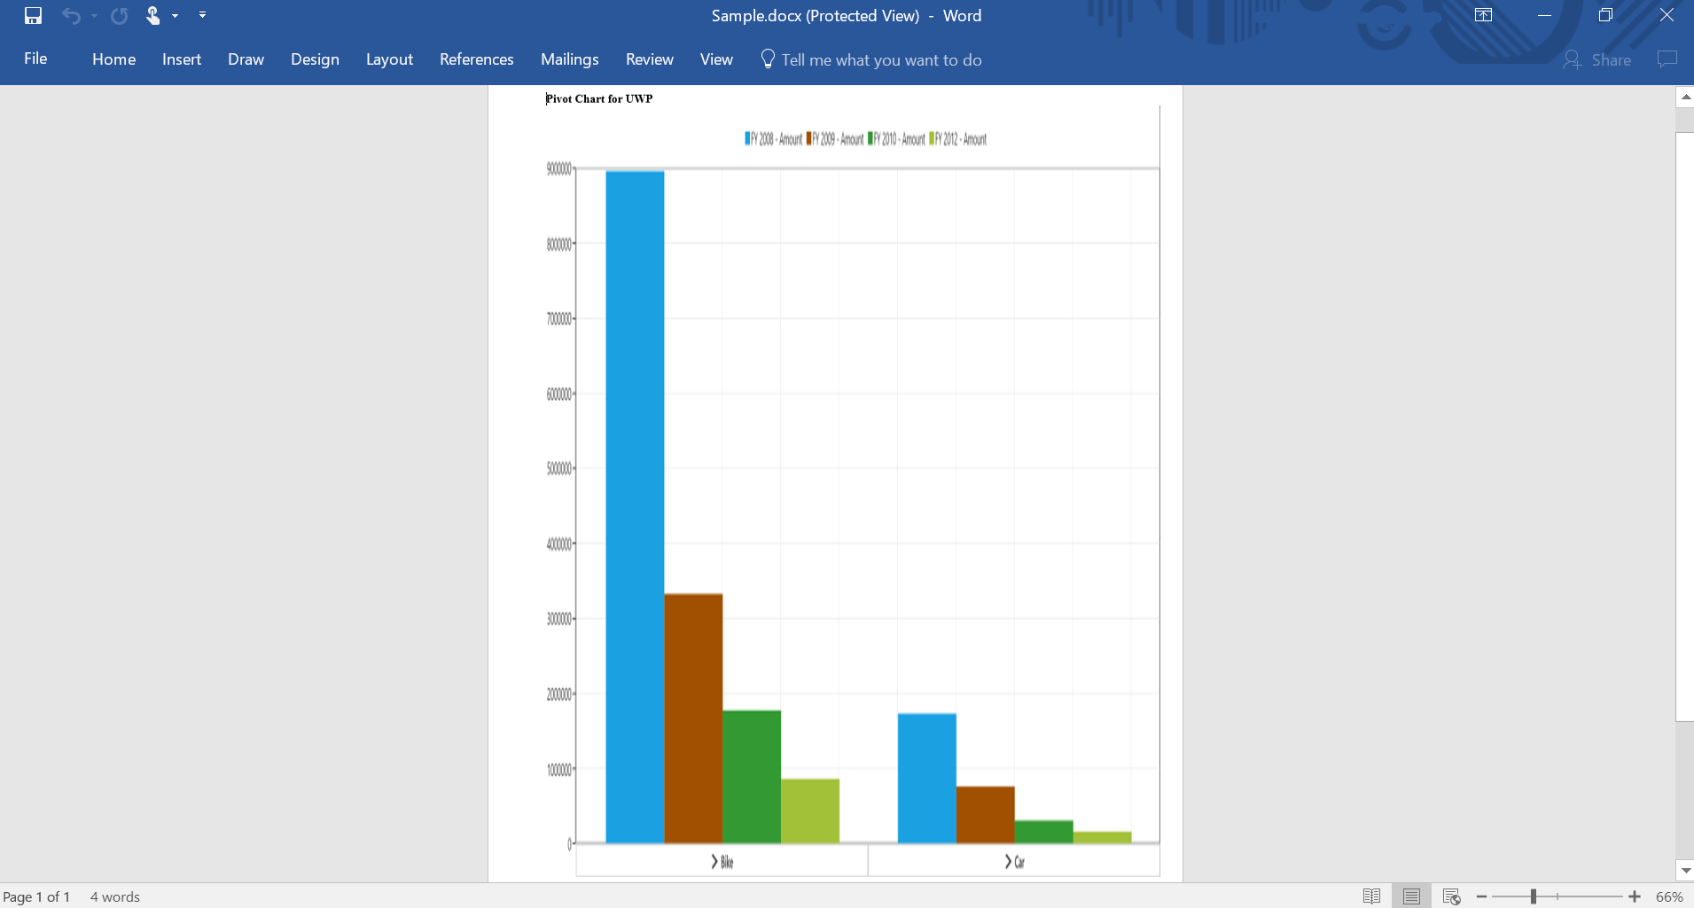Click the Redo icon in title bar
The height and width of the screenshot is (908, 1694).
120,15
